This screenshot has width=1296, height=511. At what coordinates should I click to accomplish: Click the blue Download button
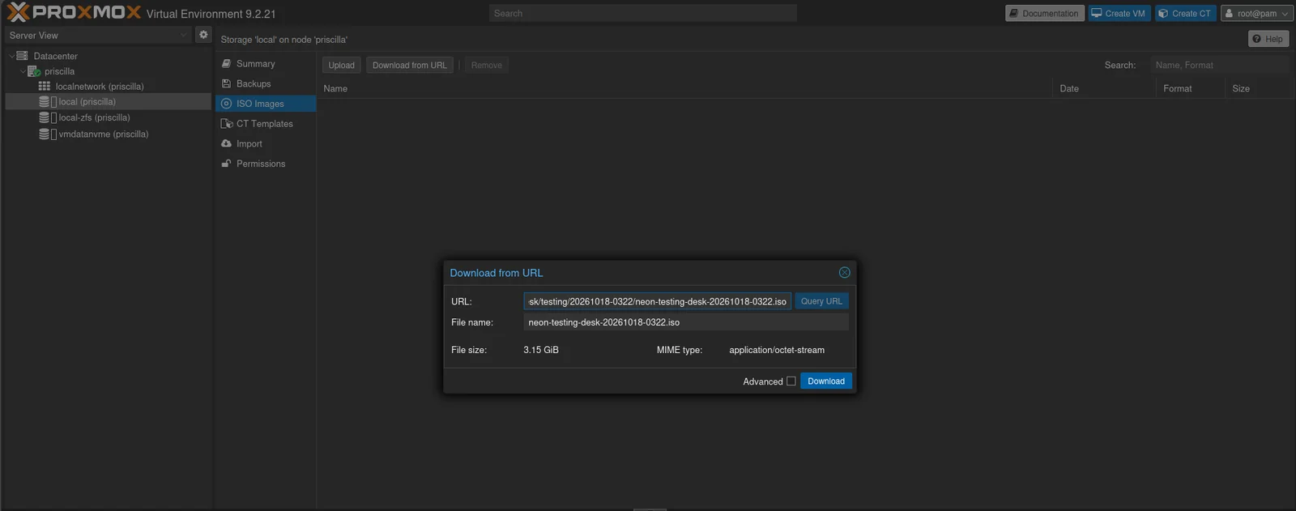click(826, 381)
